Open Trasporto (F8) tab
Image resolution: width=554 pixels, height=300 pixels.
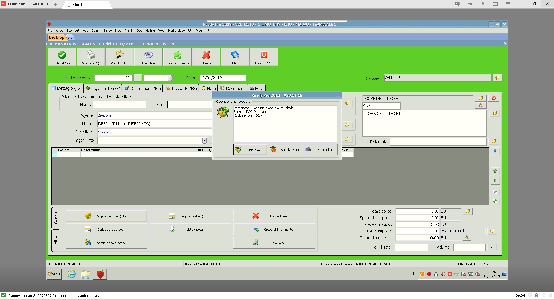click(181, 88)
